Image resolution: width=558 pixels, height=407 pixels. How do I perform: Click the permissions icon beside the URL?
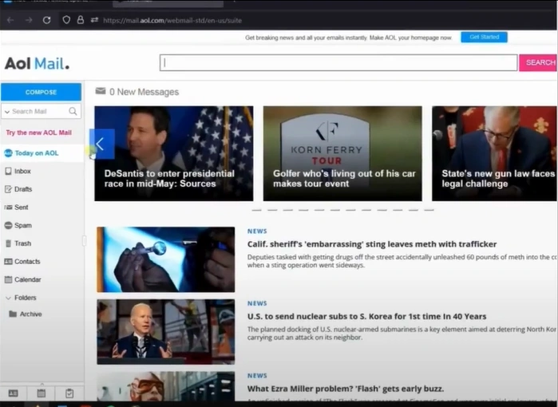pyautogui.click(x=94, y=20)
